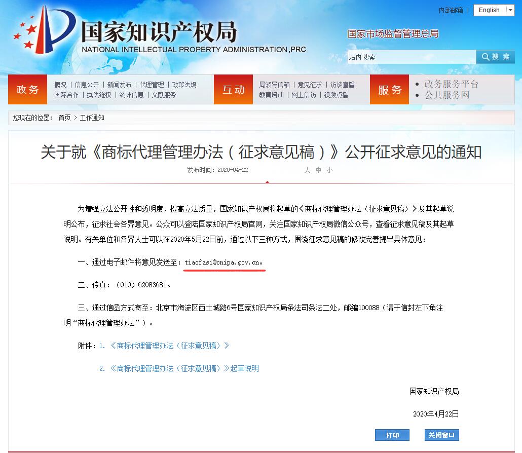
Task: Open the 文献服务 menu item
Action: coord(164,95)
